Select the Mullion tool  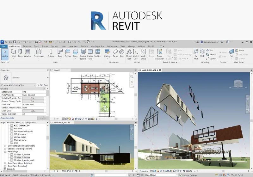pyautogui.click(x=98, y=53)
